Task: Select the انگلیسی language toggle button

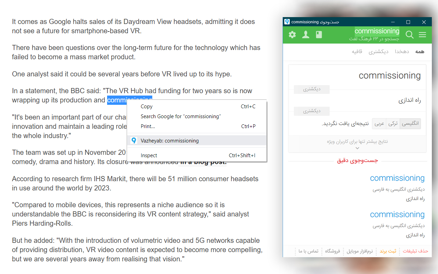Action: click(x=410, y=124)
